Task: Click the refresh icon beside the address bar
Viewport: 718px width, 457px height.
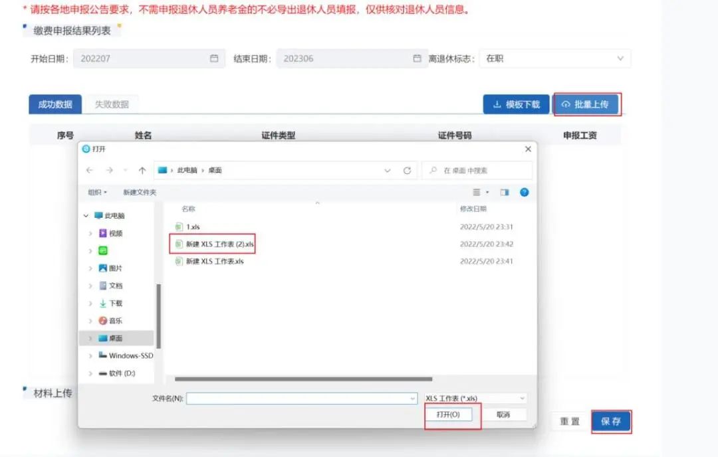Action: tap(407, 171)
